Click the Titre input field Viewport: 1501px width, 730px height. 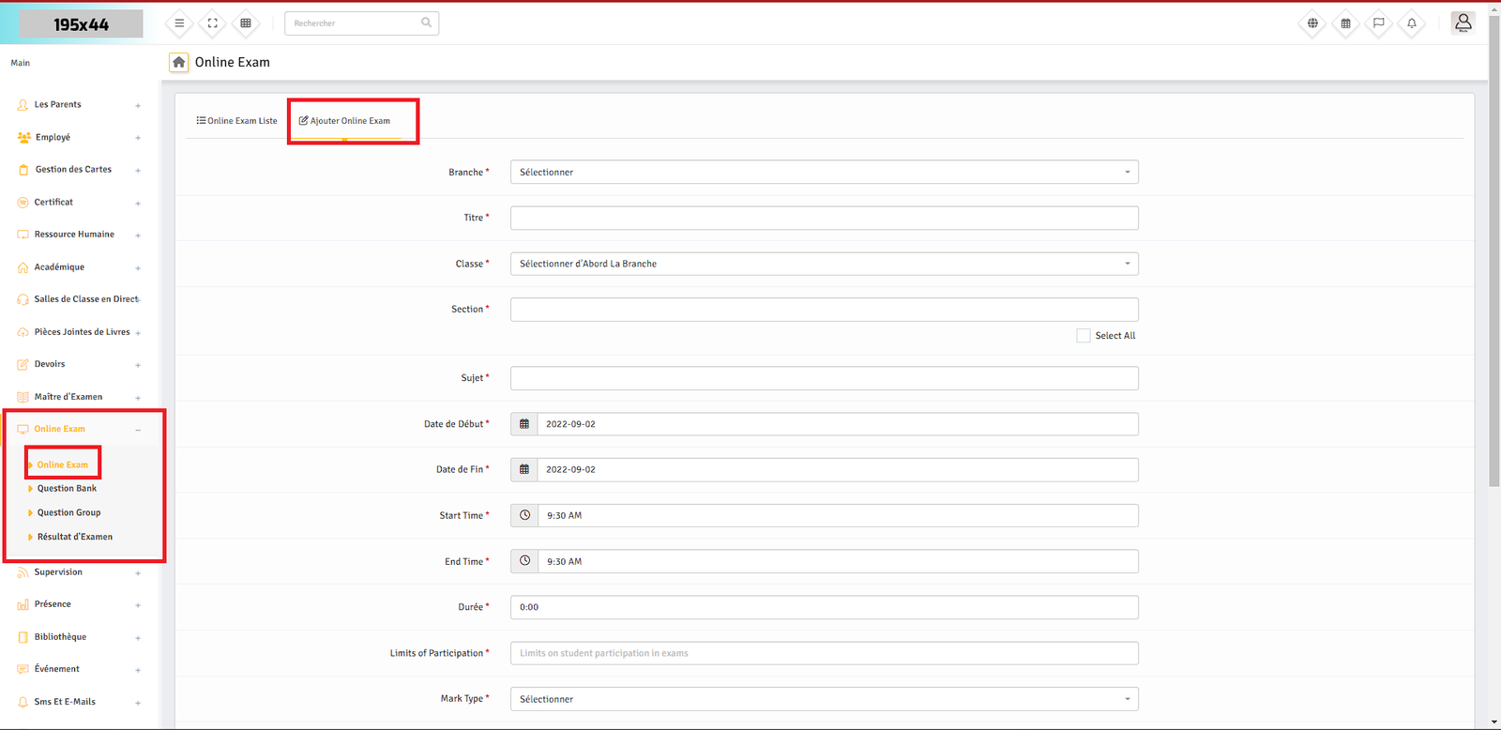[x=824, y=218]
